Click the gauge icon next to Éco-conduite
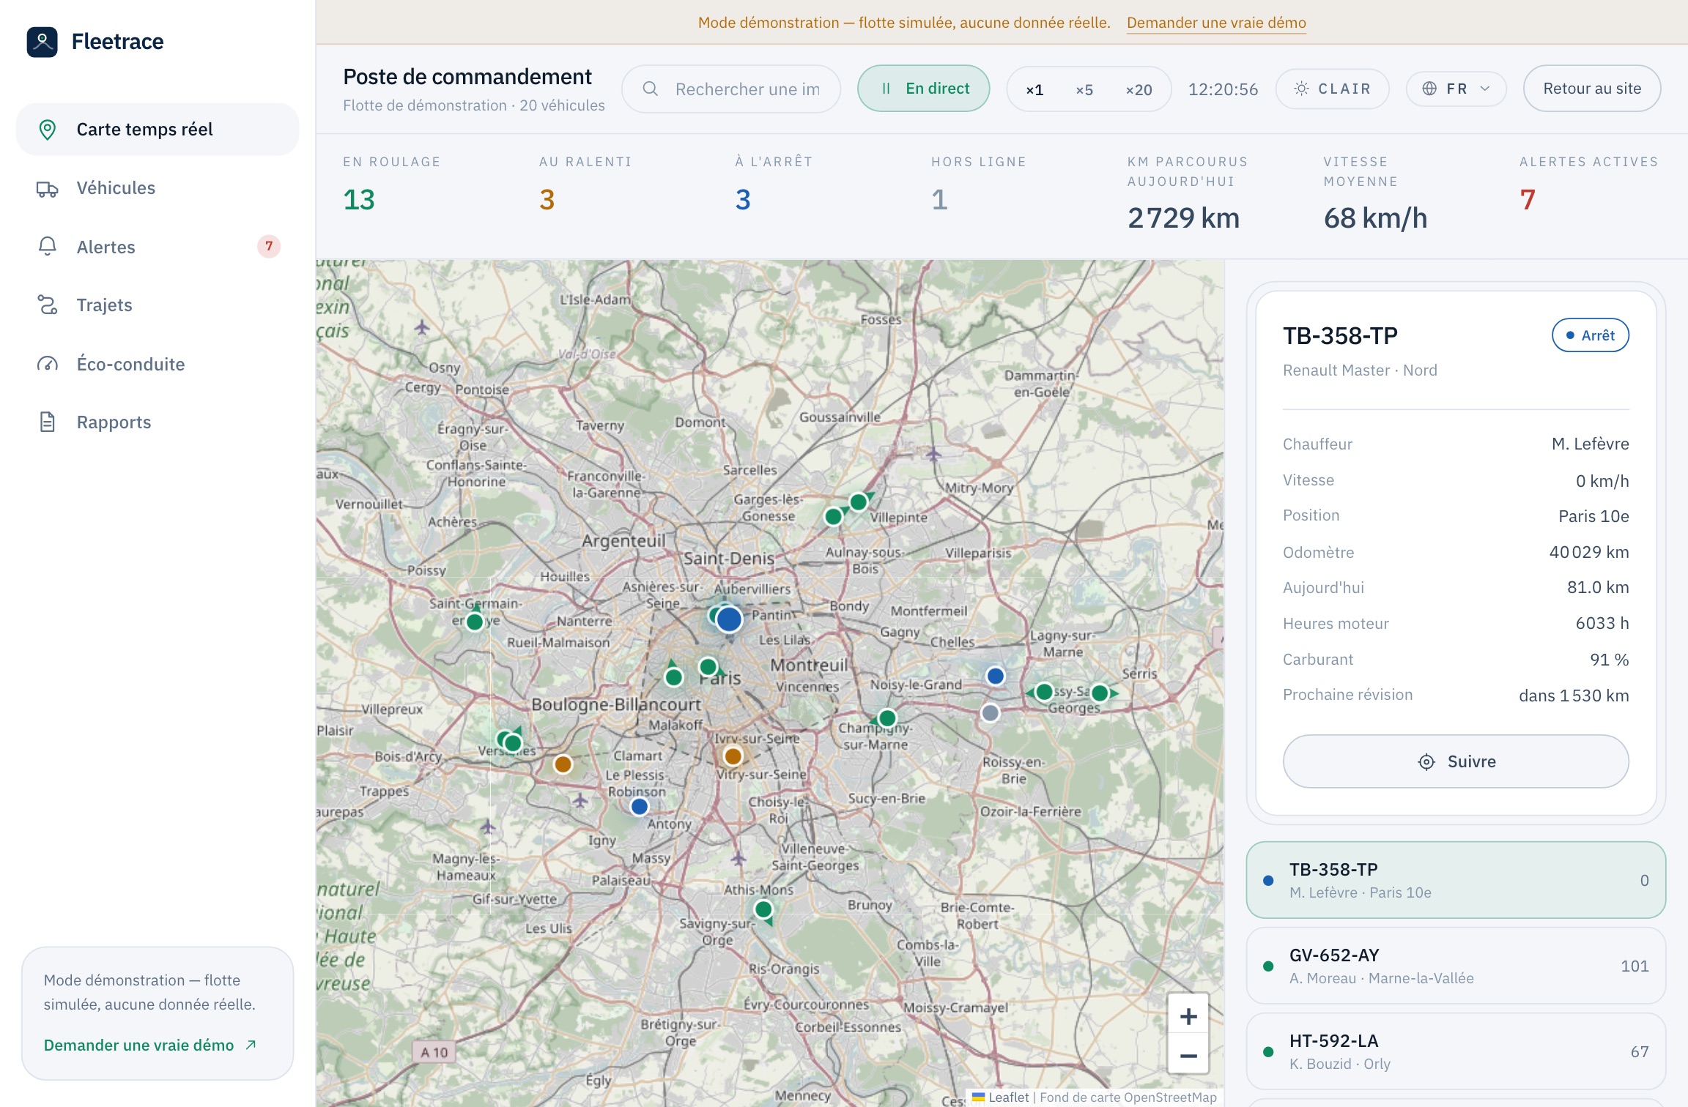This screenshot has height=1107, width=1688. click(48, 364)
